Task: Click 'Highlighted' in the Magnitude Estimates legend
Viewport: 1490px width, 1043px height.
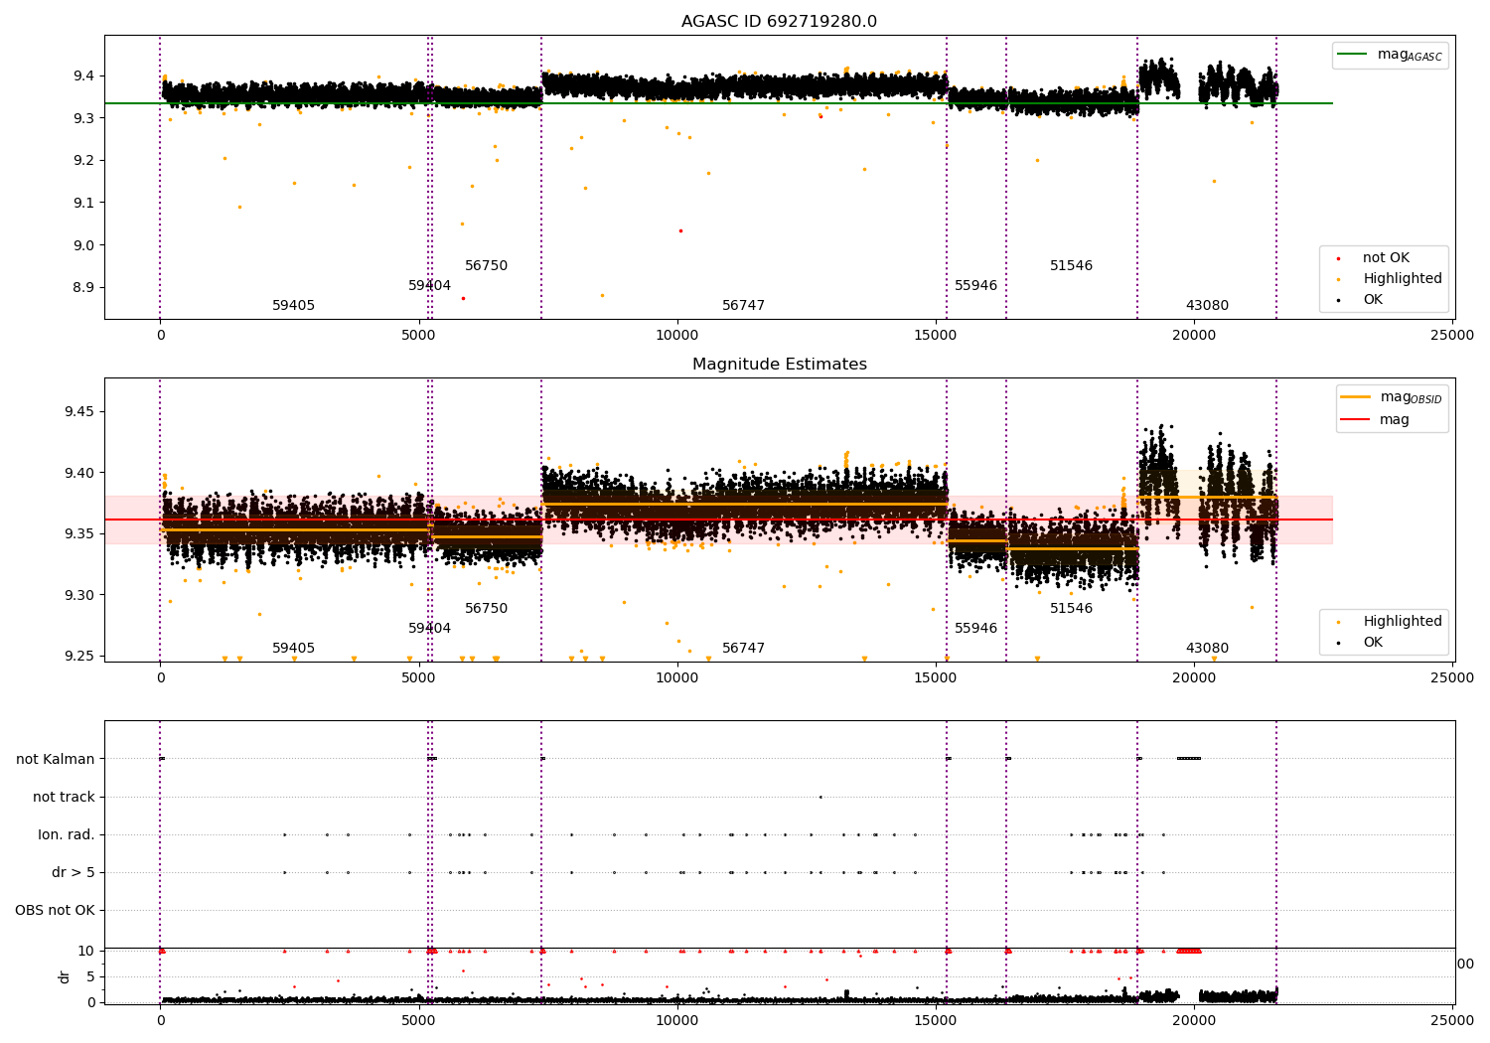Action: coord(1402,622)
